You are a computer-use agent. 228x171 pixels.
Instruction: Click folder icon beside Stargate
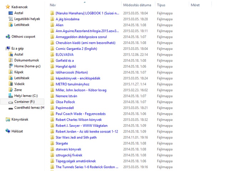coord(52,143)
